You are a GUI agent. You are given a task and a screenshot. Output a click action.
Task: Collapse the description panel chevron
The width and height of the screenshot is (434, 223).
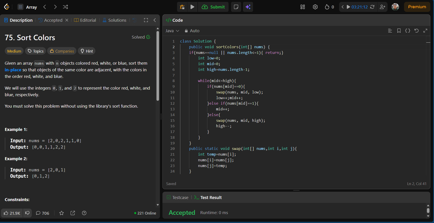(155, 20)
